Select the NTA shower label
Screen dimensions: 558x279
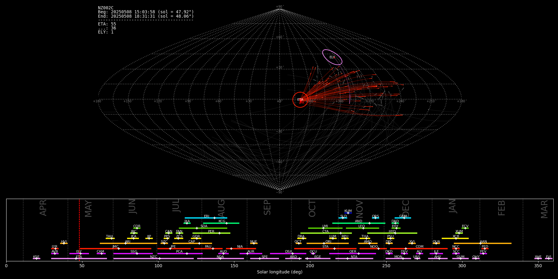(354, 257)
